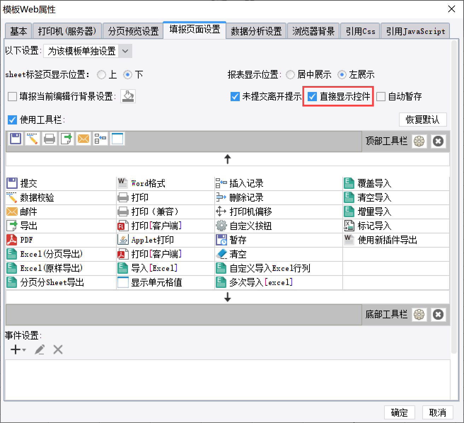This screenshot has height=423, width=464.
Task: Close the 模板Web属性 dialog
Action: tap(452, 9)
